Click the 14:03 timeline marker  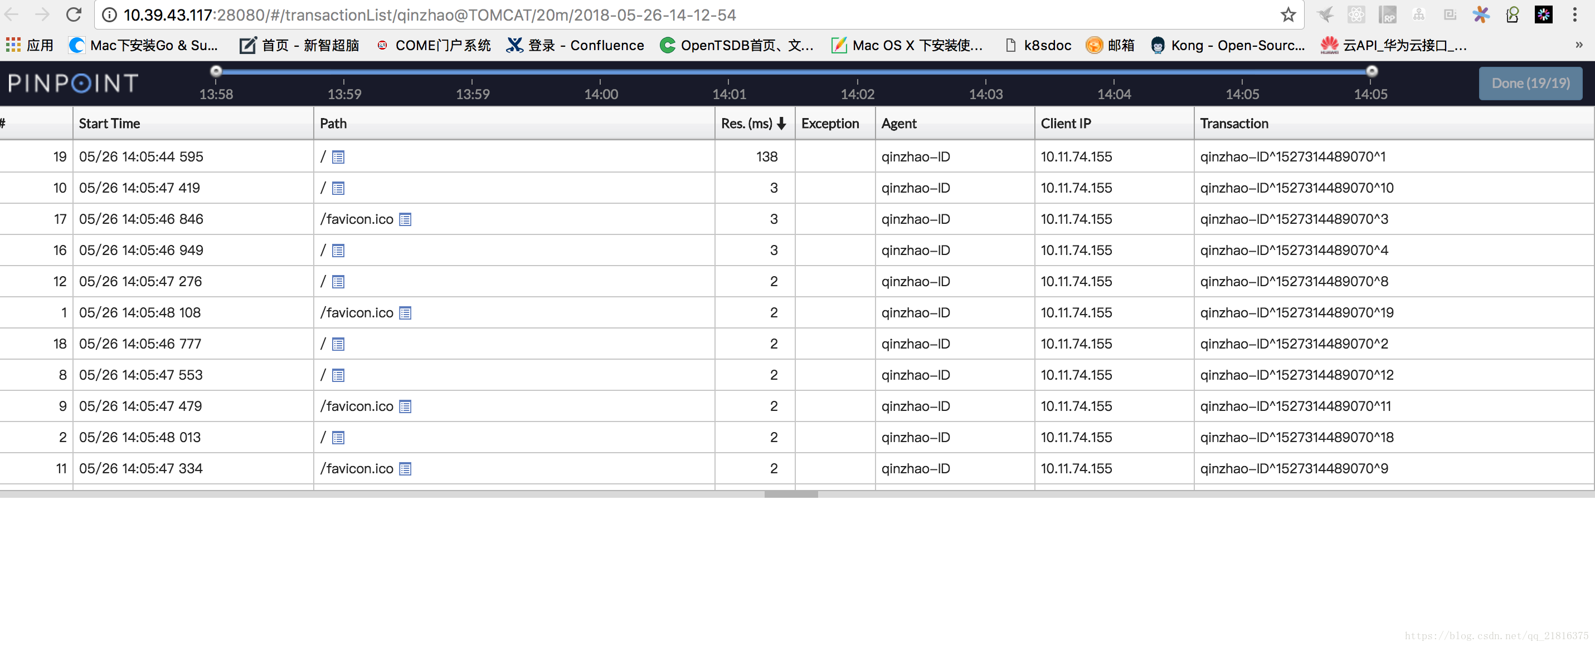pos(986,94)
